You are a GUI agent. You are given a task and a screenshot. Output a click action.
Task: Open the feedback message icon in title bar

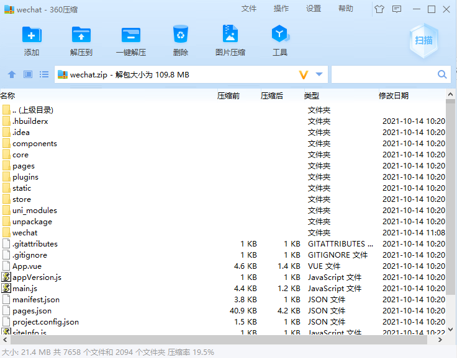click(397, 9)
